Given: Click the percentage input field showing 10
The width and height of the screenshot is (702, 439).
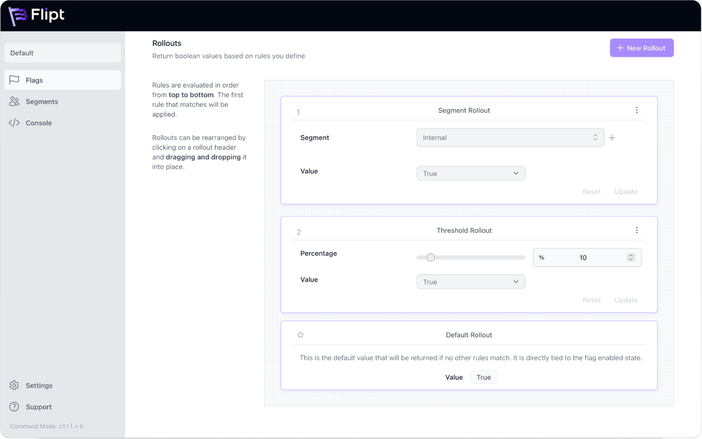Looking at the screenshot, I should pyautogui.click(x=587, y=258).
